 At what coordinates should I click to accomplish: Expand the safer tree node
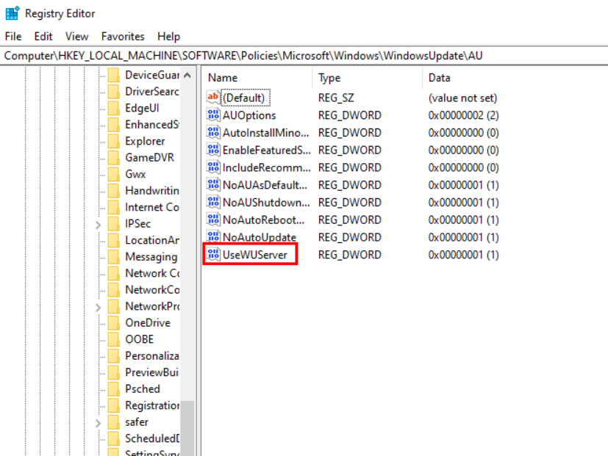(99, 423)
